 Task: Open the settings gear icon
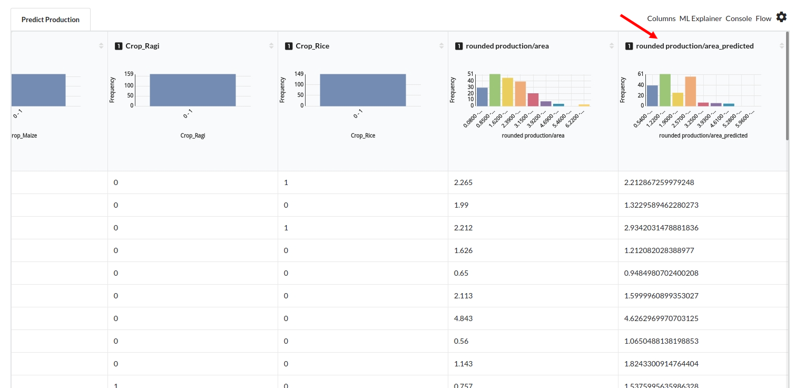[781, 17]
